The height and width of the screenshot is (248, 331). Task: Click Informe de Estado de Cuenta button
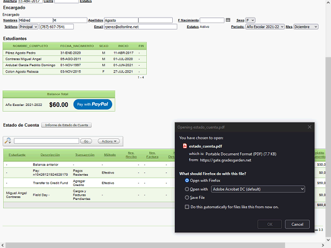[x=67, y=125]
